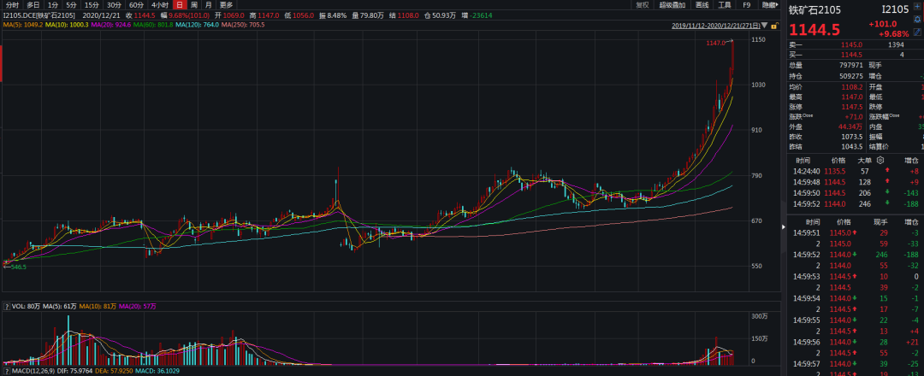Open the 工具 tools menu
Image resolution: width=924 pixels, height=376 pixels.
[724, 5]
